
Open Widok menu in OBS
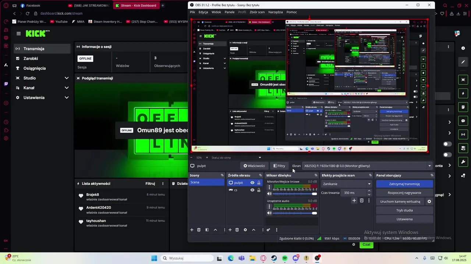point(216,12)
